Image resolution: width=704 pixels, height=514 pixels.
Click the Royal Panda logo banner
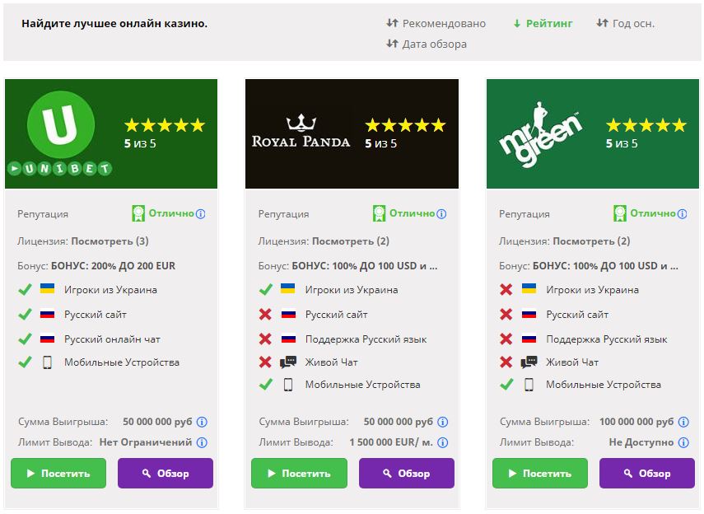pyautogui.click(x=352, y=134)
